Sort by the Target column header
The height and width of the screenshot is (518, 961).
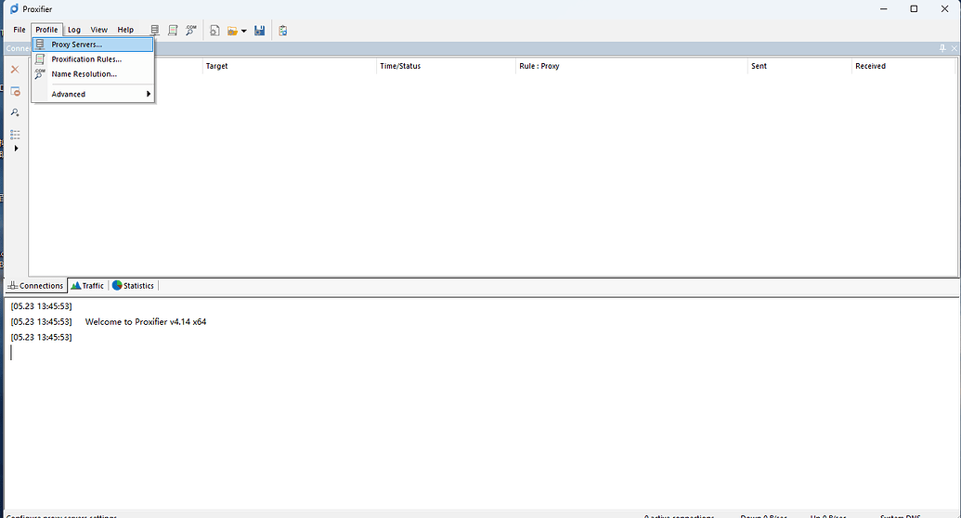coord(290,66)
